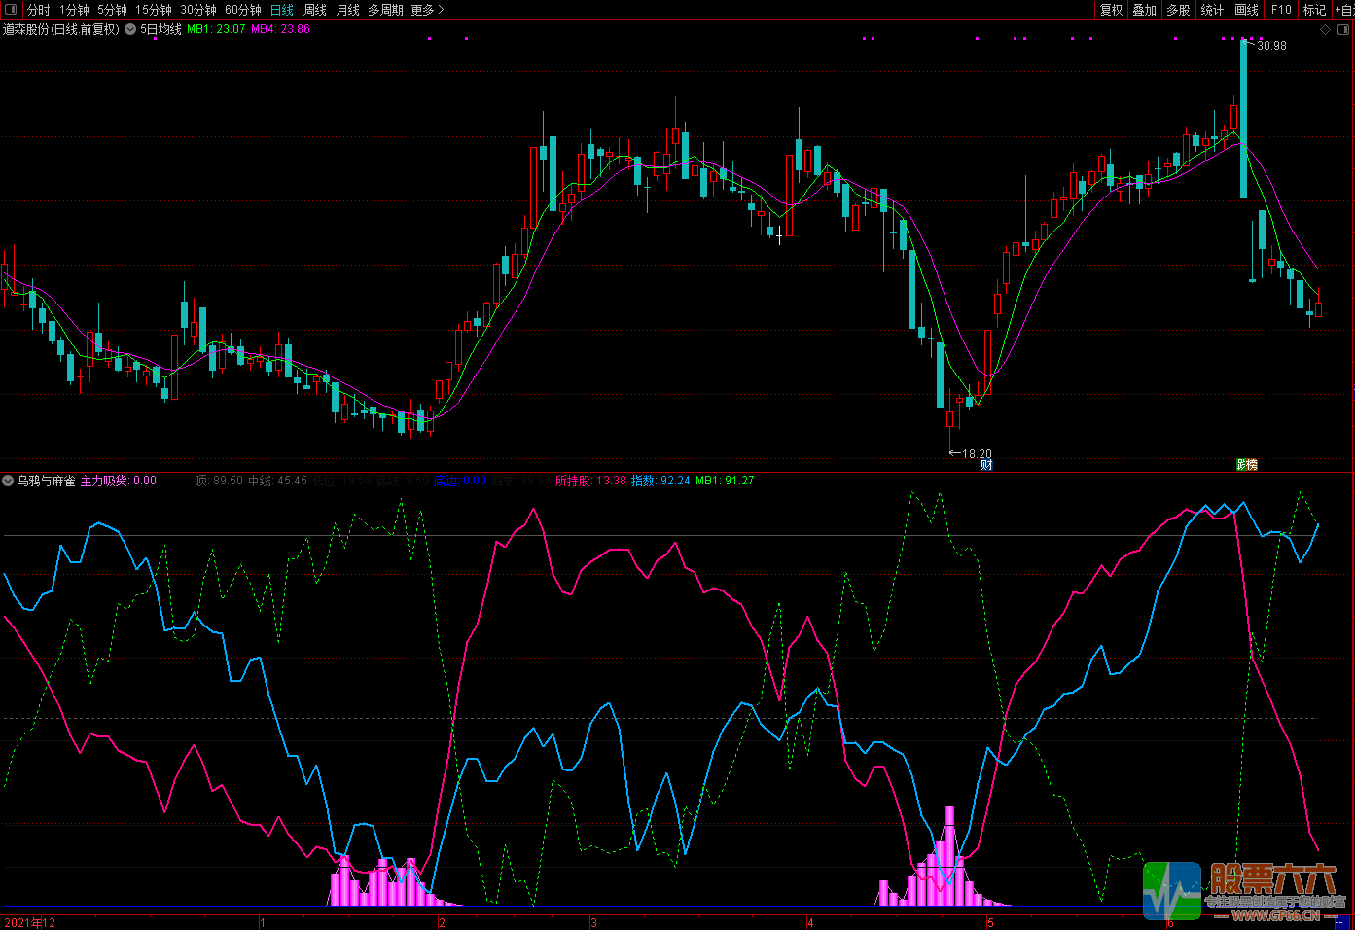Open the 复权 adjustment options

point(1111,10)
